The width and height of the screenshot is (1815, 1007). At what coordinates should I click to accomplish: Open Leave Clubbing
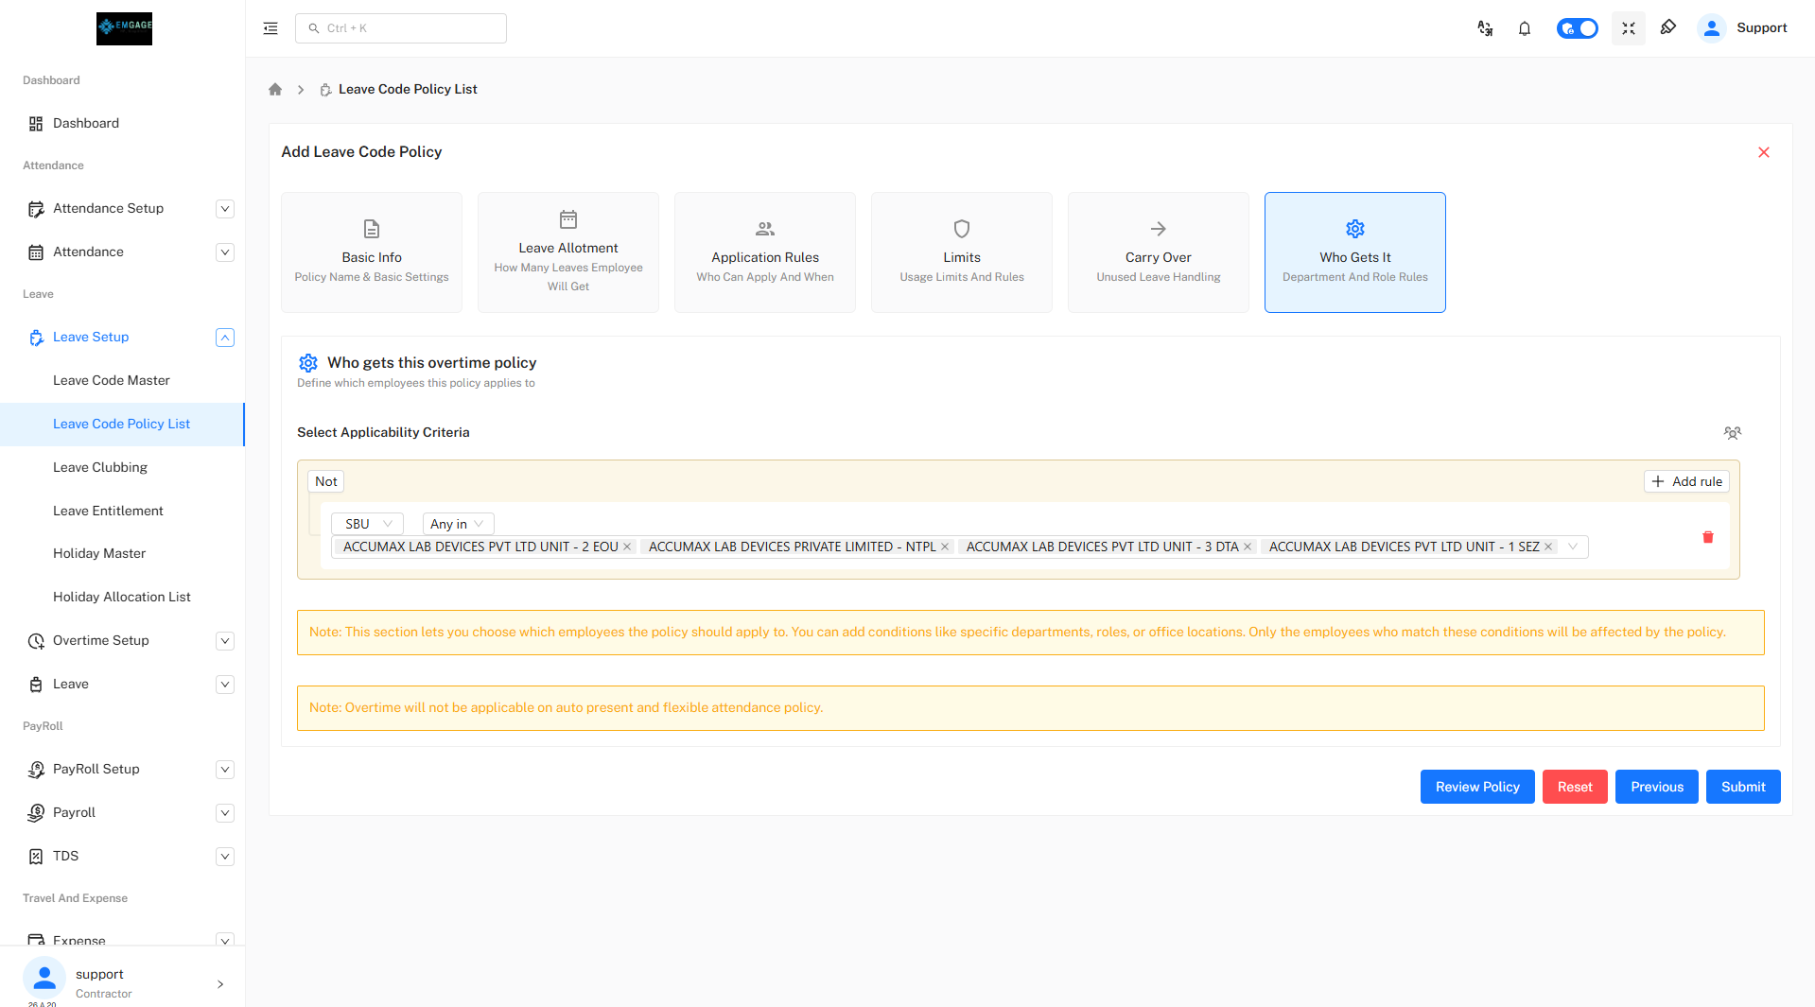[x=100, y=467]
